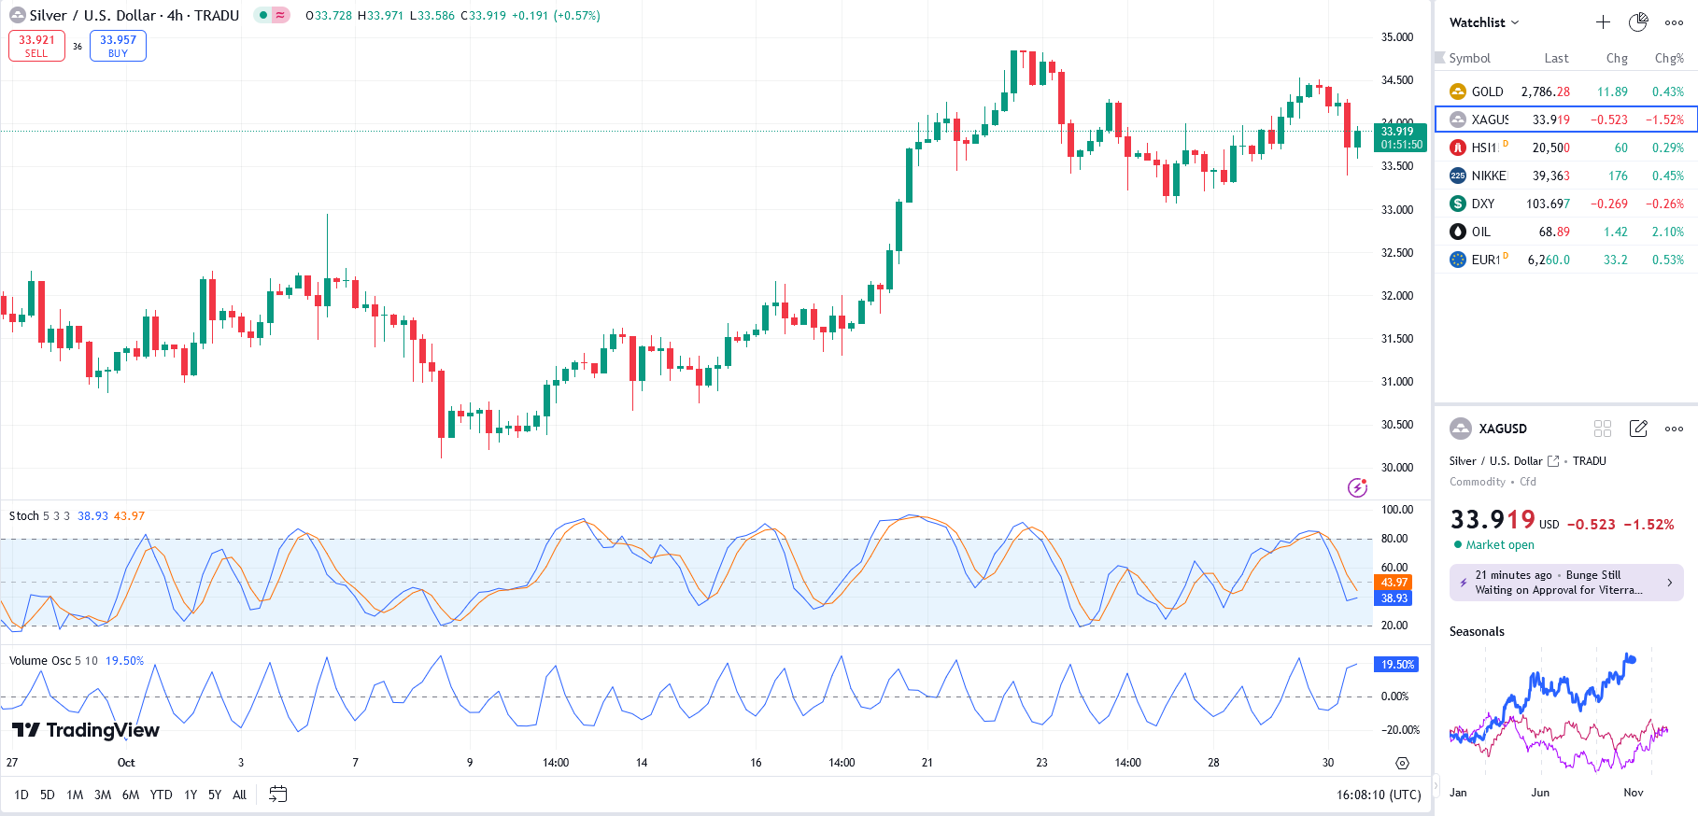
Task: Click the pink data status indicator
Action: pos(280,16)
